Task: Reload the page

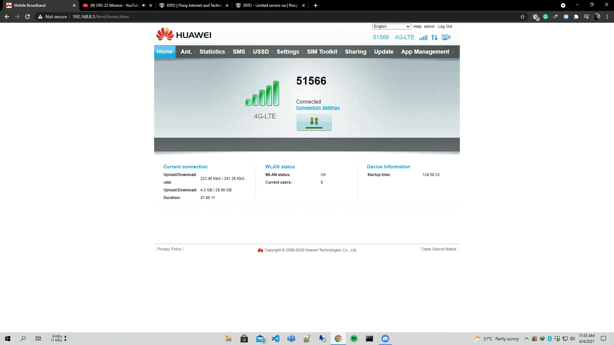Action: pyautogui.click(x=28, y=17)
